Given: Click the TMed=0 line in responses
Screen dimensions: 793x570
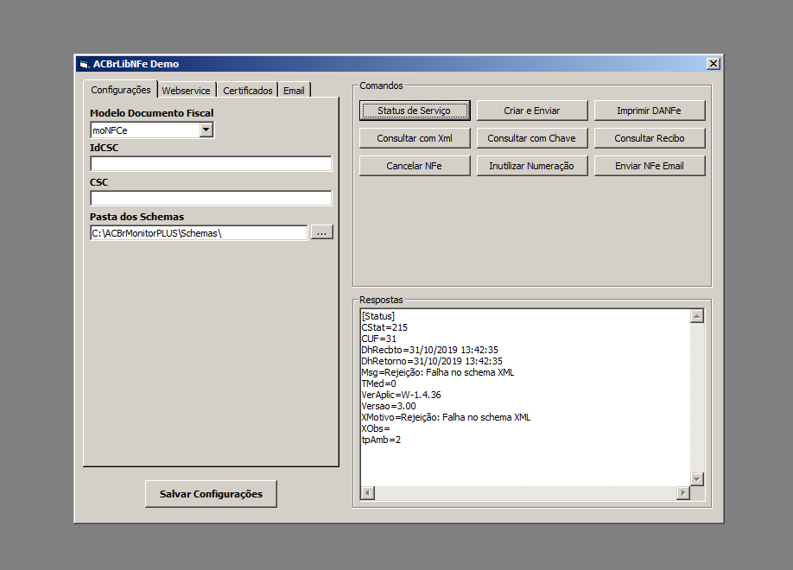Looking at the screenshot, I should [378, 383].
